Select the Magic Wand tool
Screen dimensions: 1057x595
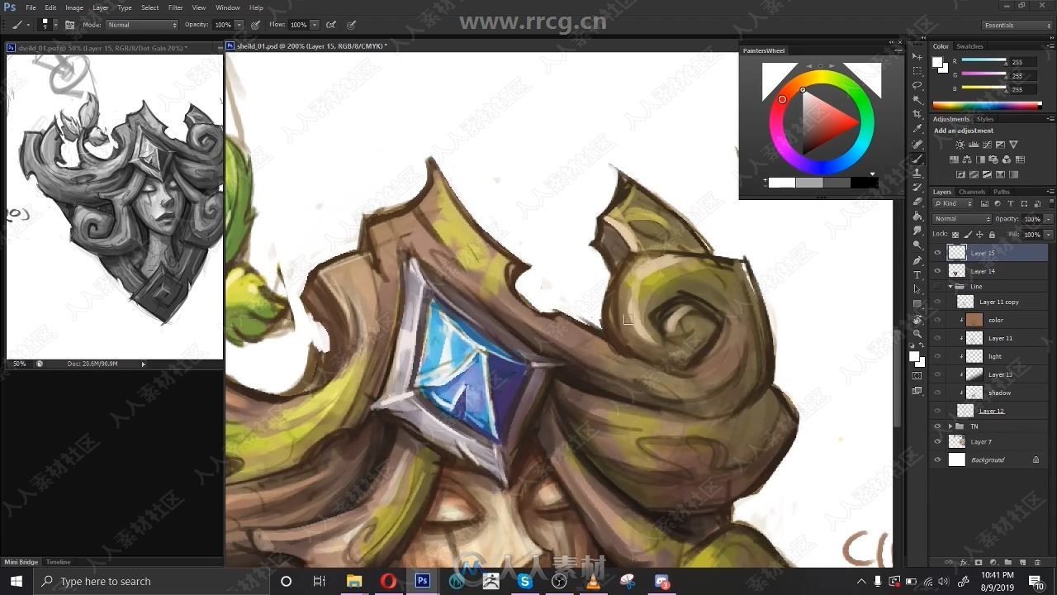pyautogui.click(x=917, y=100)
